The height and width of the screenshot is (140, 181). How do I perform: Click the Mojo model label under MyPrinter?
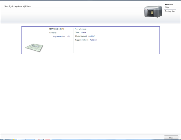tap(167, 7)
